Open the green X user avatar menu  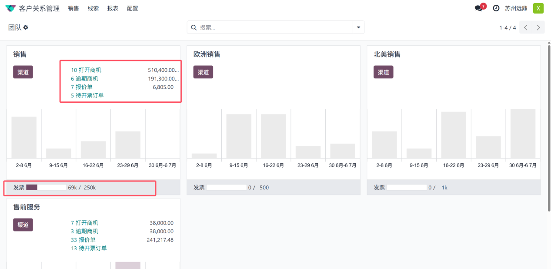538,8
